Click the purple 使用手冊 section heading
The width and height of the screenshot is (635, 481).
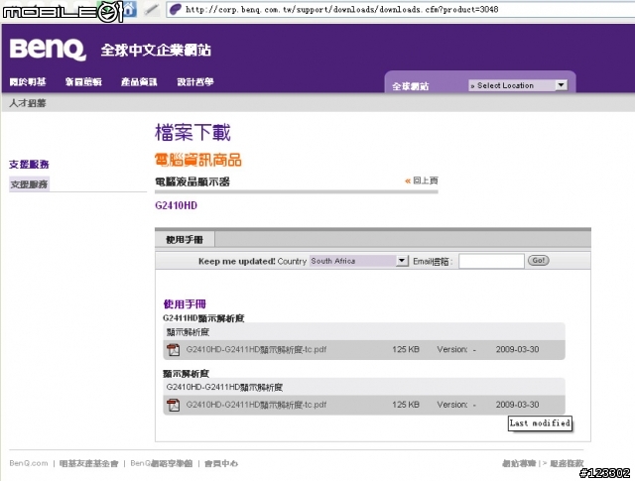coord(185,304)
